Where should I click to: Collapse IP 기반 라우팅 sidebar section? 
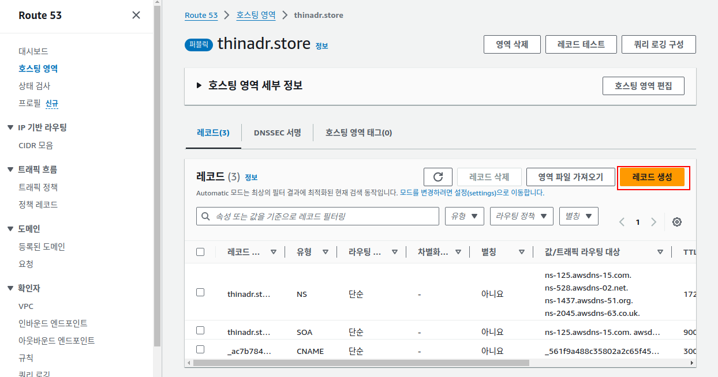(10, 127)
